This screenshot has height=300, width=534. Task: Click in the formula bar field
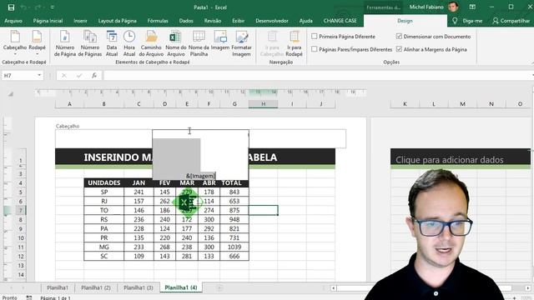317,75
